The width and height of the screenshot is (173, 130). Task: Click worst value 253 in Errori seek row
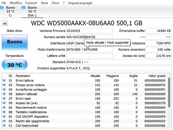coord(116,98)
